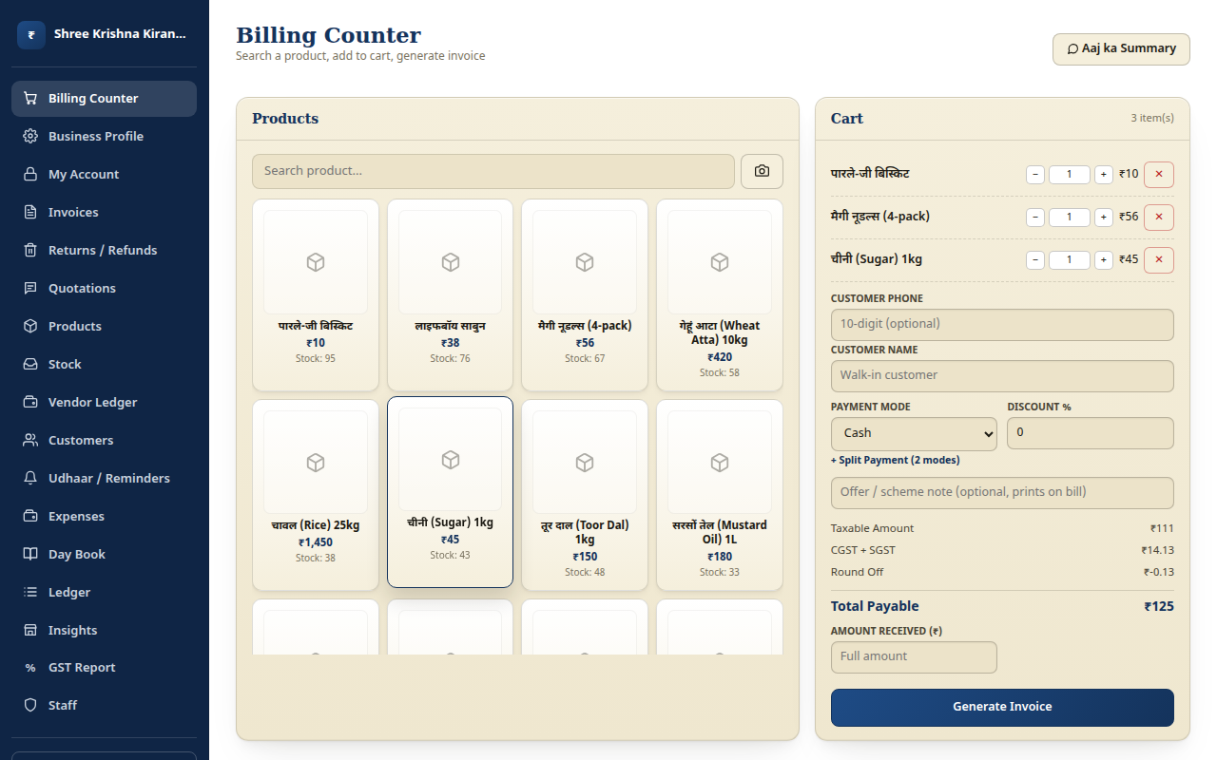1217x760 pixels.
Task: Click the Search product field
Action: pyautogui.click(x=493, y=171)
